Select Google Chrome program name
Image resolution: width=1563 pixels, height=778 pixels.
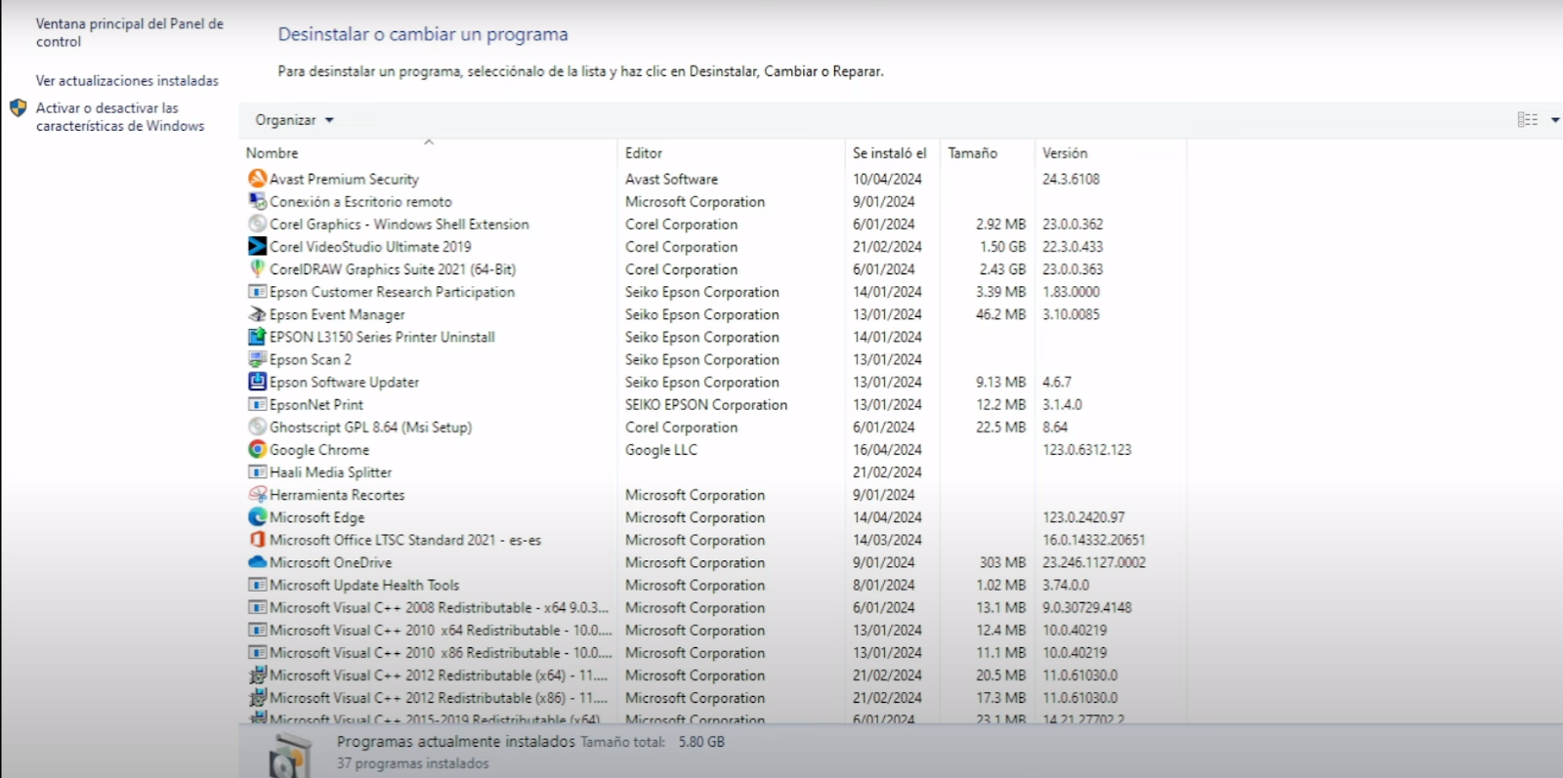(319, 450)
